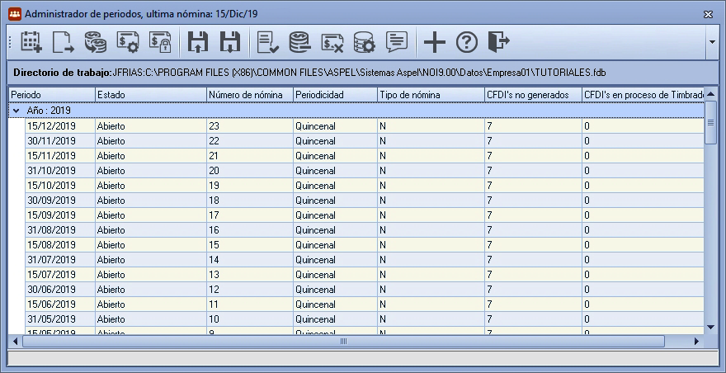Click the payroll receipt with X icon
726x373 pixels.
tap(332, 42)
